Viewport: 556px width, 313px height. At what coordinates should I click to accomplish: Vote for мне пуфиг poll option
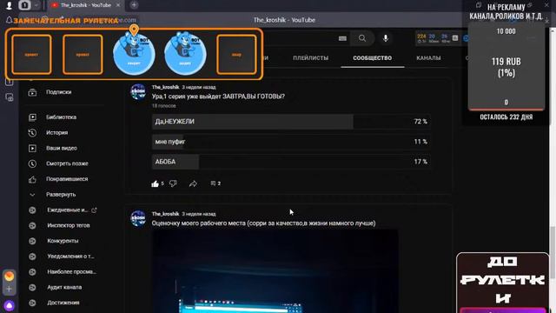tap(291, 142)
